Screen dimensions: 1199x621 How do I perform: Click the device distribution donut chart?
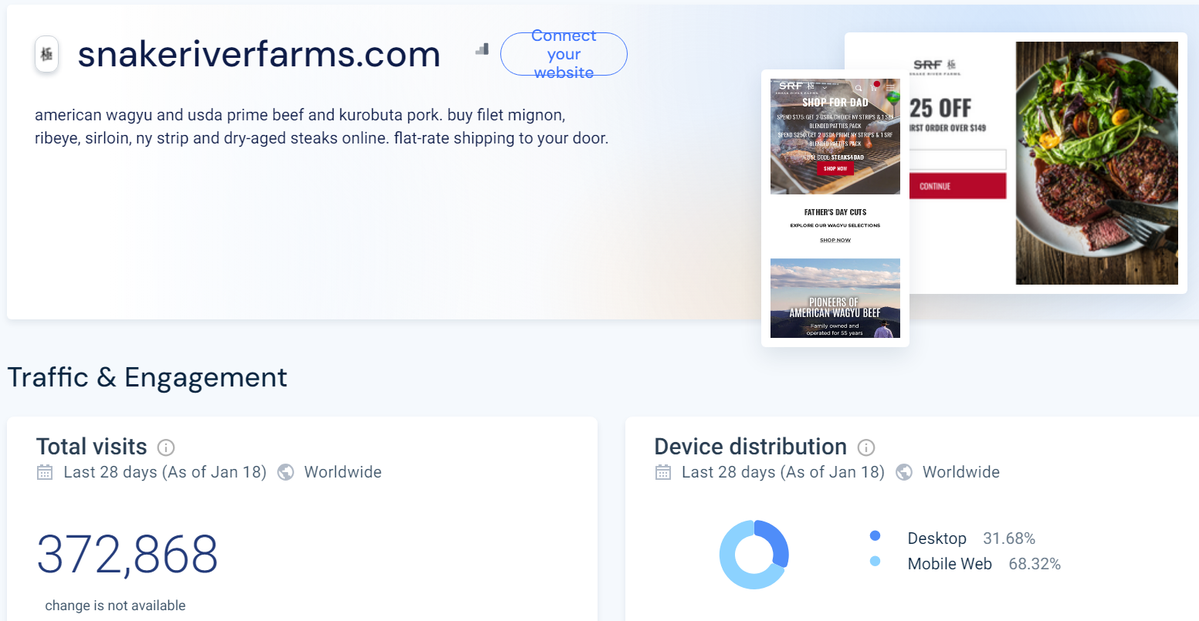coord(754,555)
